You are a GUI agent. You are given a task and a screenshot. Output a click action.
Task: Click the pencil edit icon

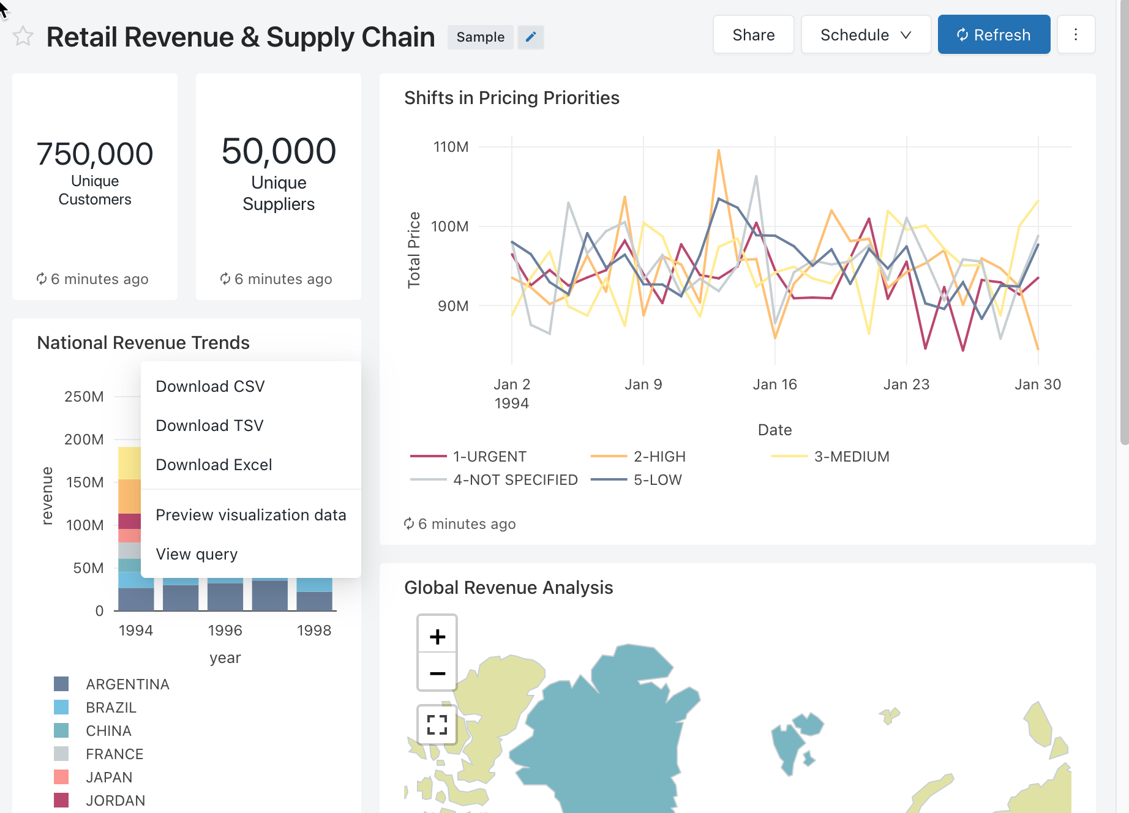[x=531, y=37]
